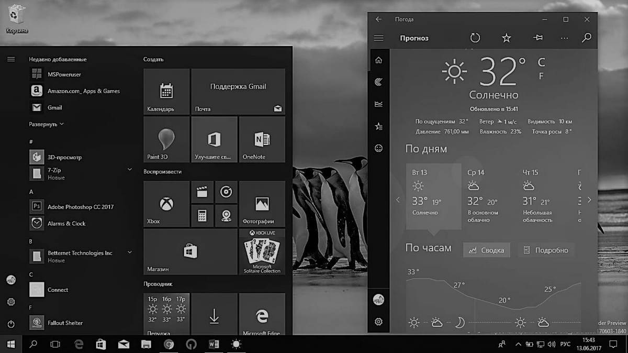Screen dimensions: 628x353
Task: Switch temperature units to C
Action: coord(541,62)
